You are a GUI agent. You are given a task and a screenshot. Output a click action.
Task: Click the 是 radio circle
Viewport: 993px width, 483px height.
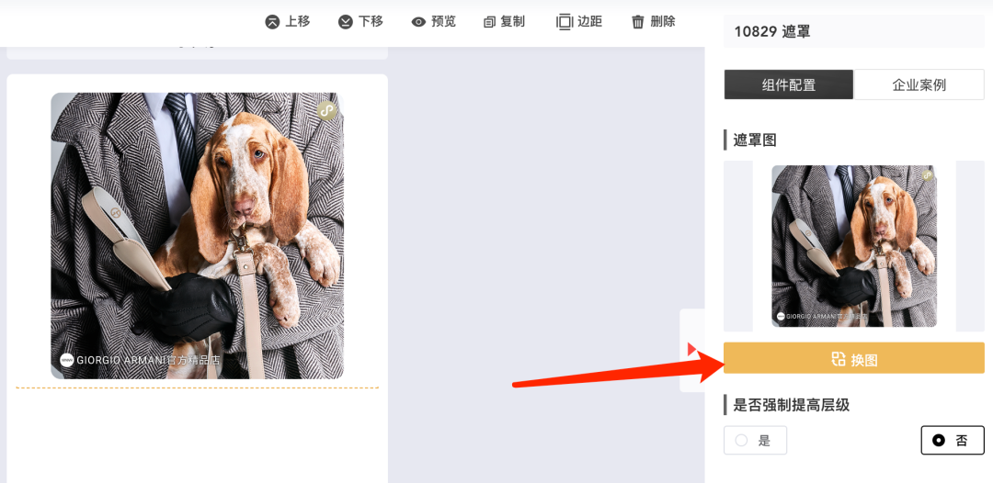(x=741, y=441)
